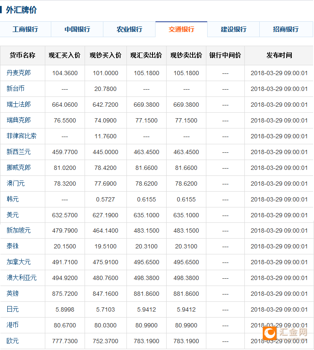Screen dimensions: 314x350
Task: Open the 丹麦克郎 currency link
Action: [18, 73]
